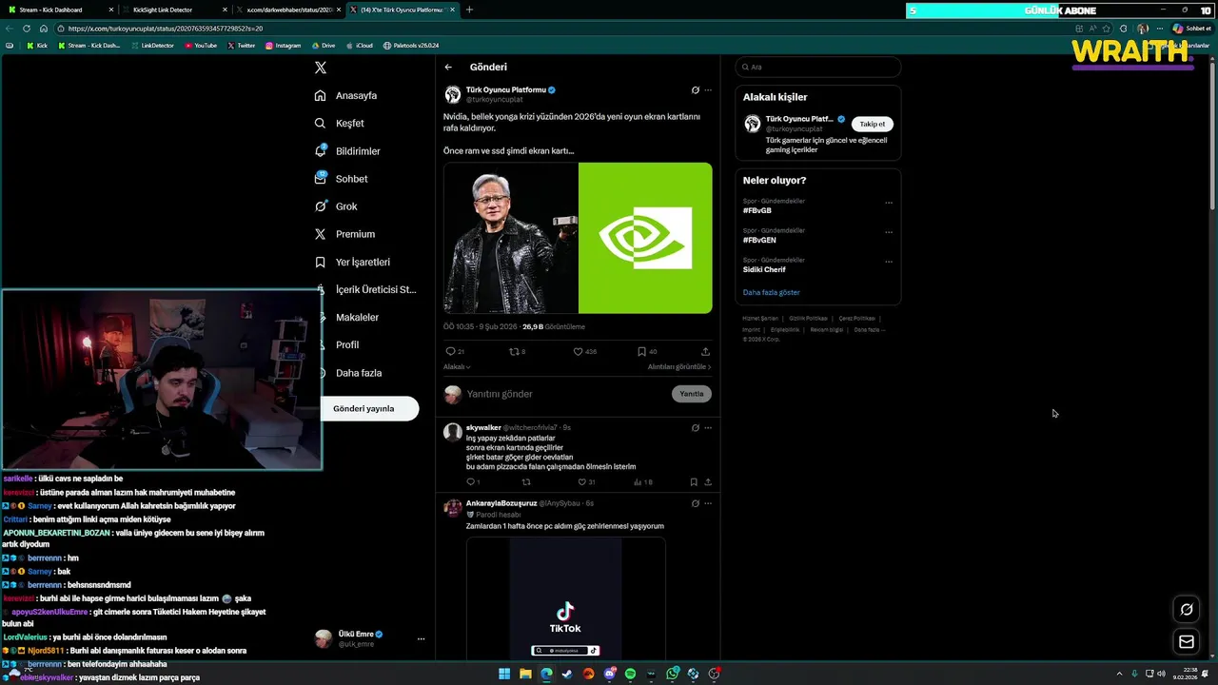Click Gönderi yayınla post button

click(363, 408)
